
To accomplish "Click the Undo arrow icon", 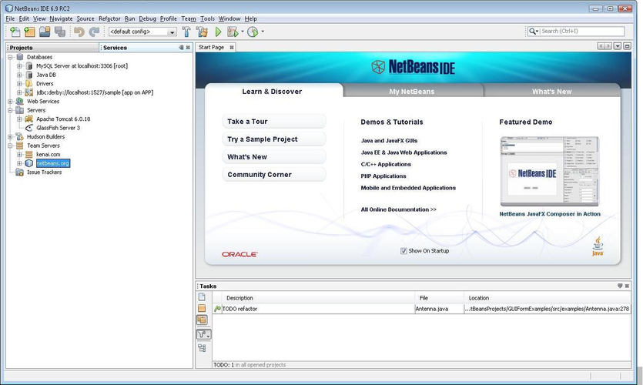I will pyautogui.click(x=79, y=32).
